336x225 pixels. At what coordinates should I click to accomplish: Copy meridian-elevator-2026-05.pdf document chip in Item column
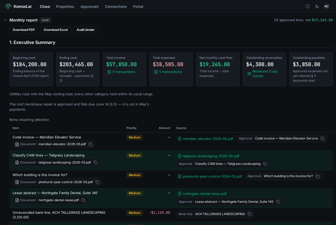coord(91,144)
